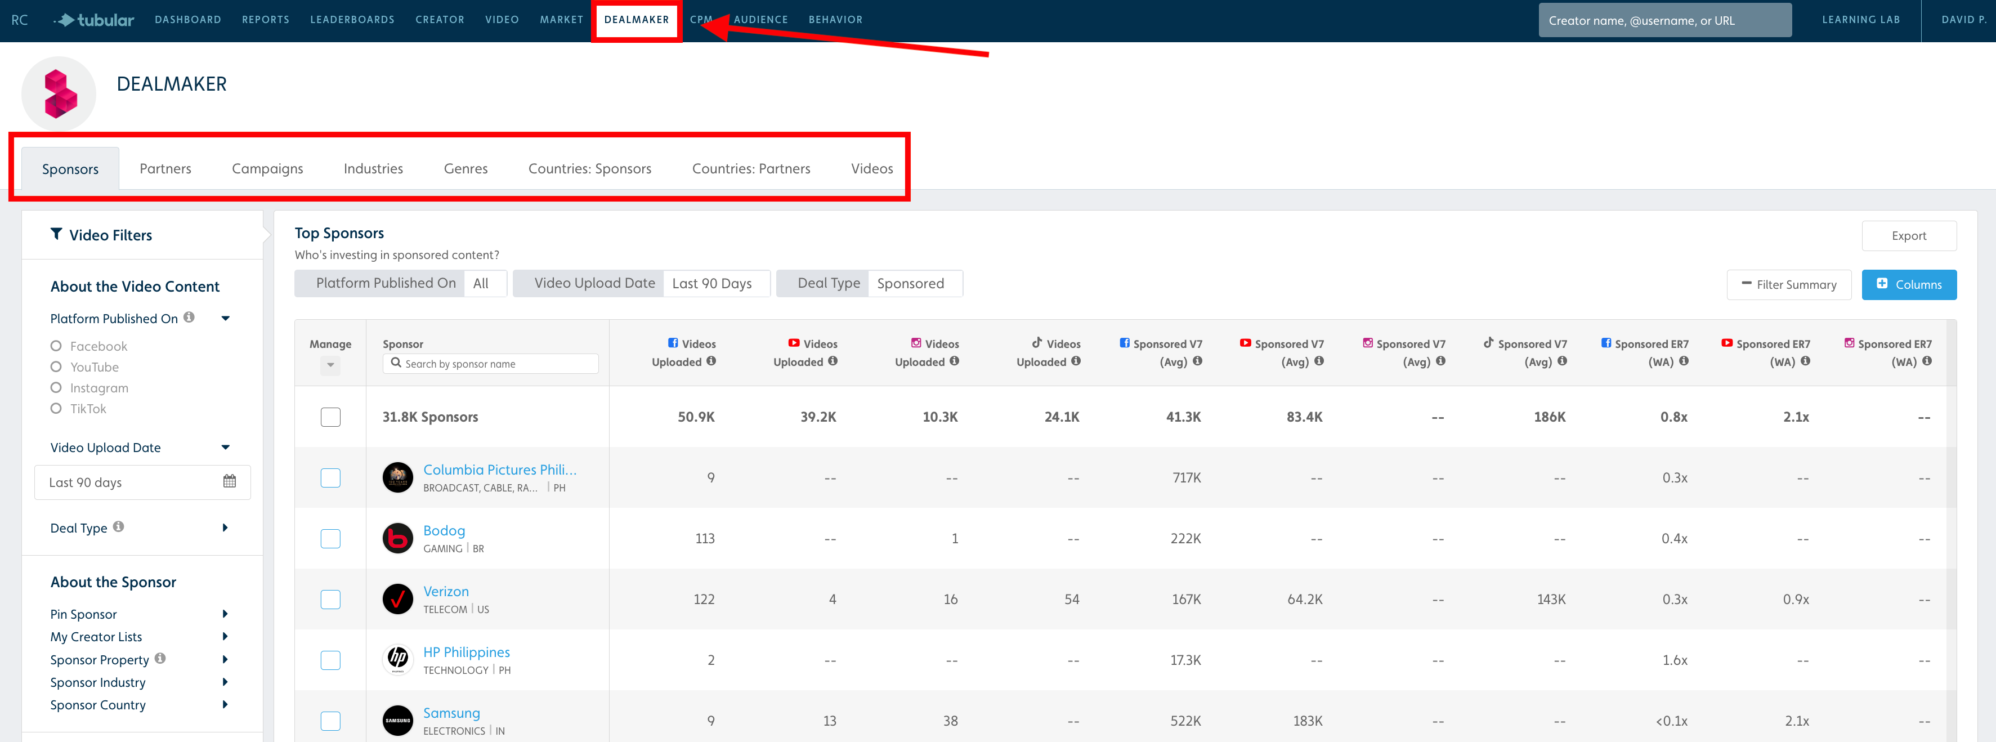Screen dimensions: 1996x742
Task: Expand the Sponsor Industry filter
Action: (225, 682)
